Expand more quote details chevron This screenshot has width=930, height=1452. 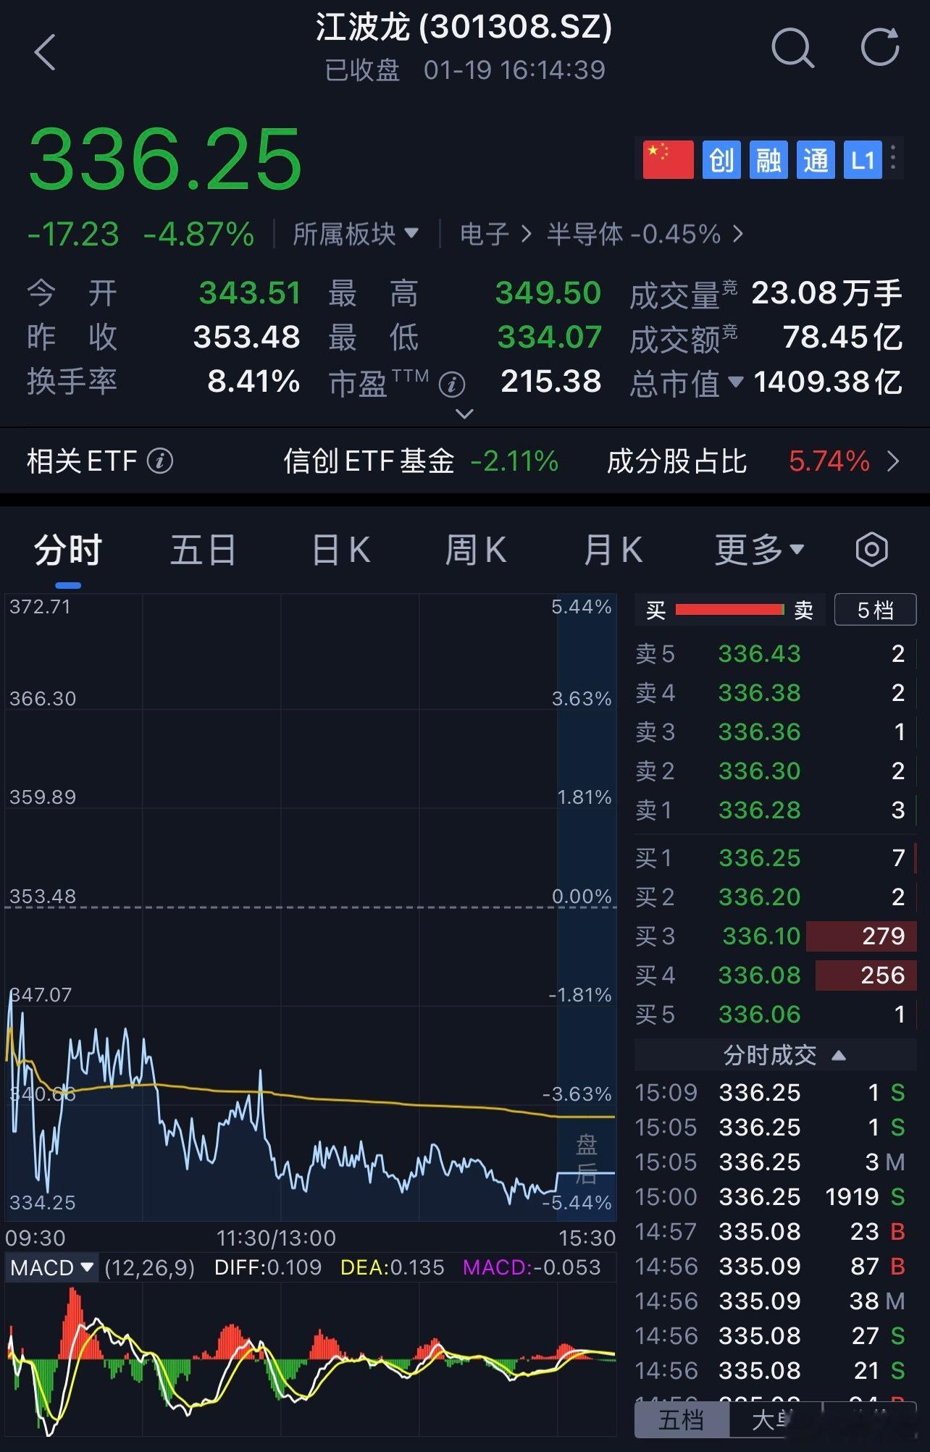(x=464, y=414)
